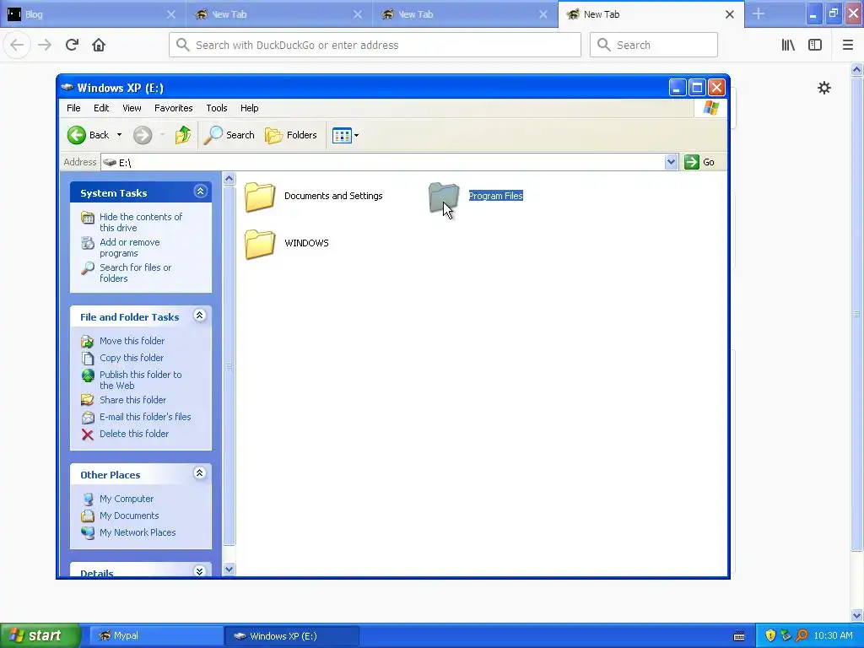This screenshot has width=864, height=648.
Task: Select the WINDOWS folder icon
Action: tap(260, 244)
